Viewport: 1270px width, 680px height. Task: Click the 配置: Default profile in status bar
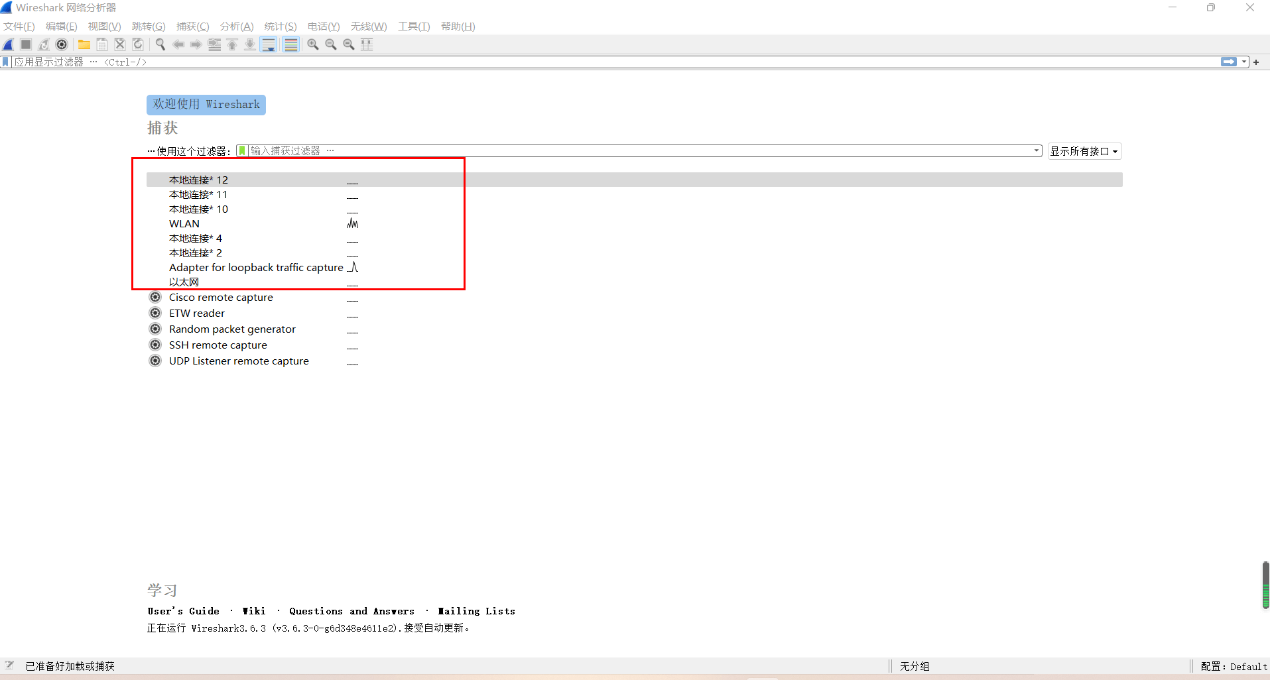point(1234,666)
